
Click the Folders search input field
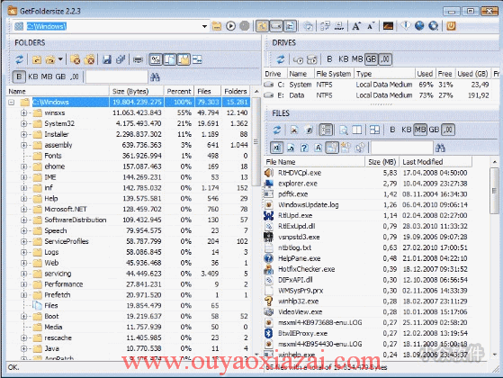[117, 77]
